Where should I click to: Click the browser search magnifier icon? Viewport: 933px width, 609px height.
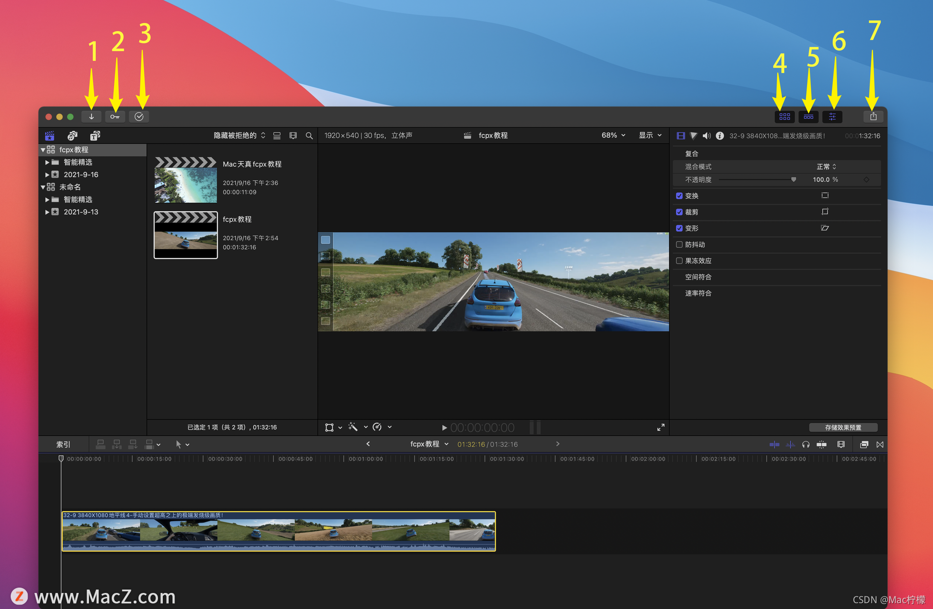click(x=309, y=136)
